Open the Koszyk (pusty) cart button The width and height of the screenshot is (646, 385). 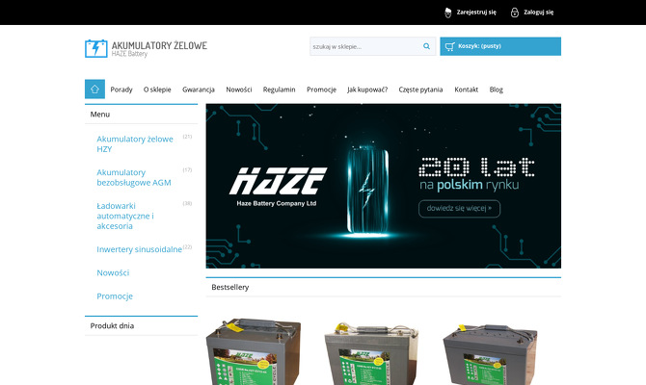point(500,46)
